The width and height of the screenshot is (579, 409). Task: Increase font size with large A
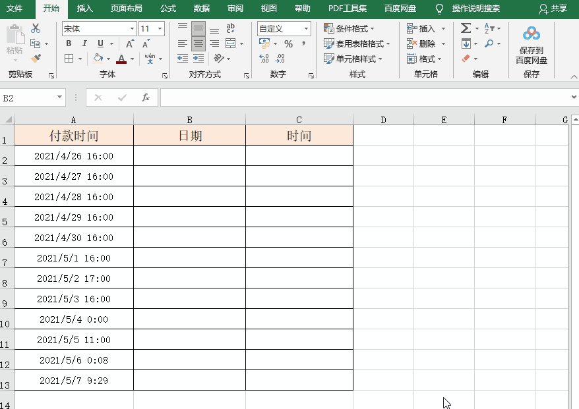130,44
